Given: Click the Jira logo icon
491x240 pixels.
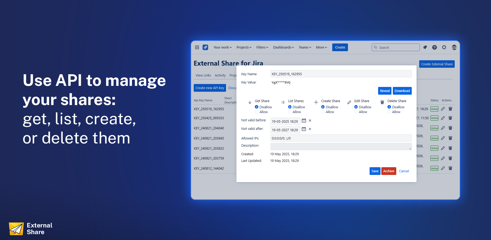Looking at the screenshot, I should (205, 47).
